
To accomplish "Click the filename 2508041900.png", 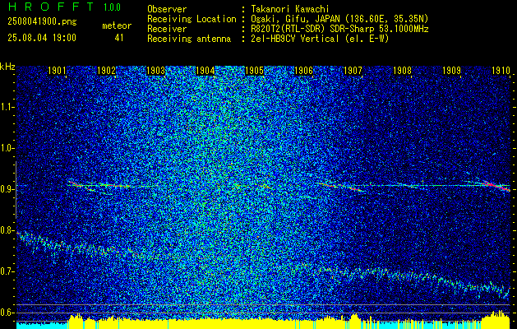I will [42, 22].
